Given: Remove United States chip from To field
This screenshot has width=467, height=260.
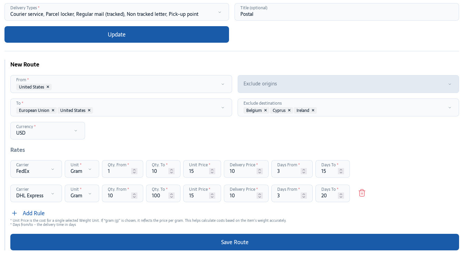Looking at the screenshot, I should click(89, 111).
